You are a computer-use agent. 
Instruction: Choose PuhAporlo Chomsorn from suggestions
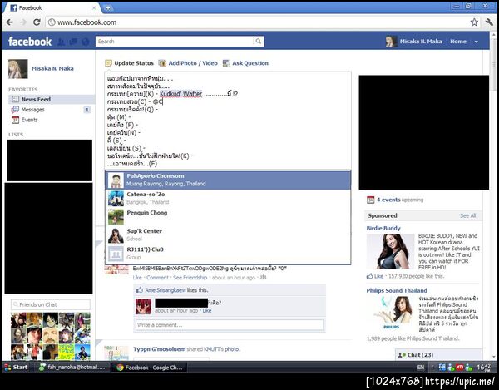click(228, 180)
